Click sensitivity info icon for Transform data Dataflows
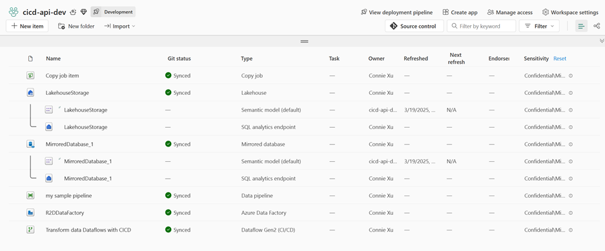Viewport: 605px width, 251px height. (x=571, y=230)
